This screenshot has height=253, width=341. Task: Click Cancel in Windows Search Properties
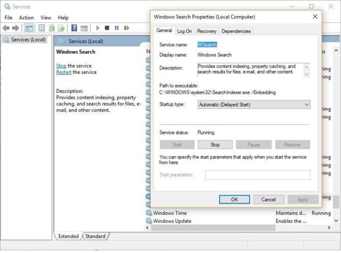268,200
